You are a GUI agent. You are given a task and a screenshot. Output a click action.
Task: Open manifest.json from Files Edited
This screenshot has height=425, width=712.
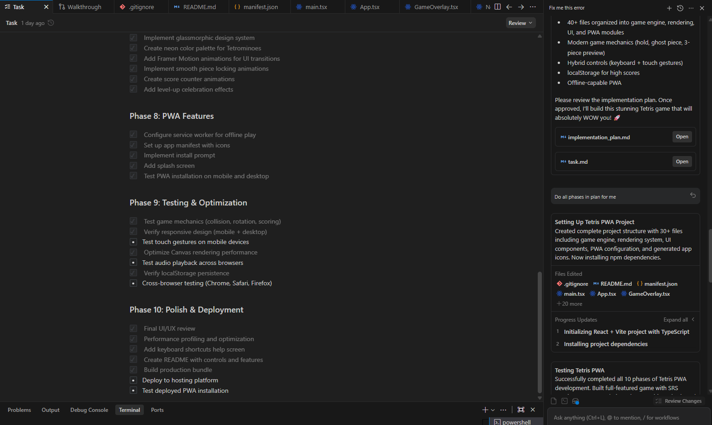point(657,283)
